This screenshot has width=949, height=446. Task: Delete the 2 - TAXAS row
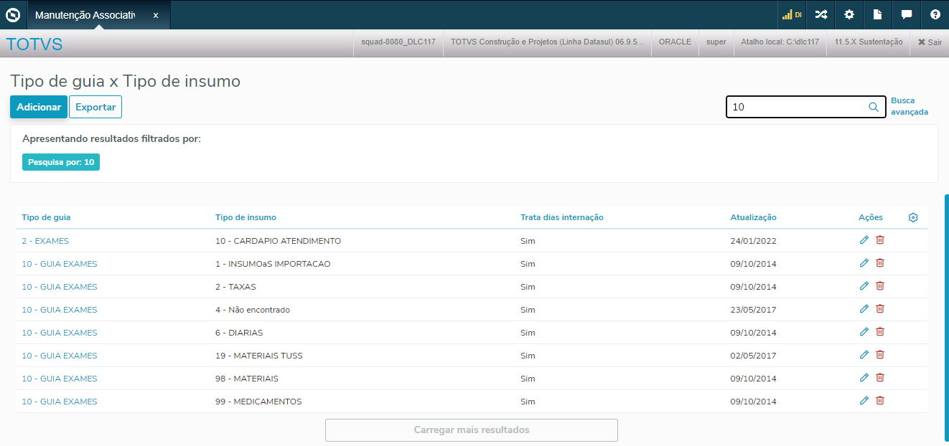[880, 286]
